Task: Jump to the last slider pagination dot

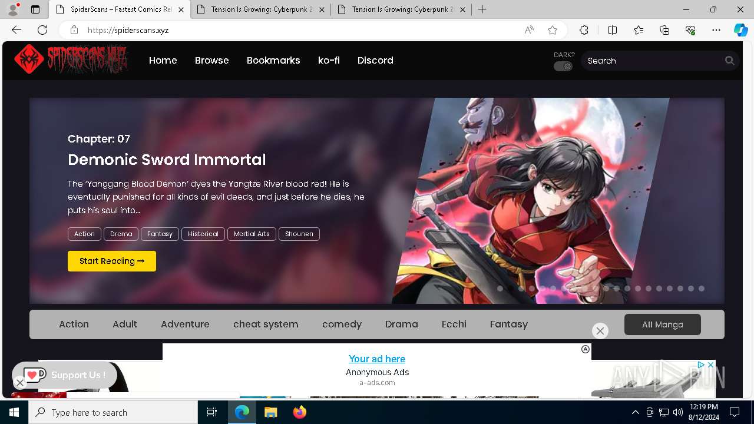Action: click(702, 289)
